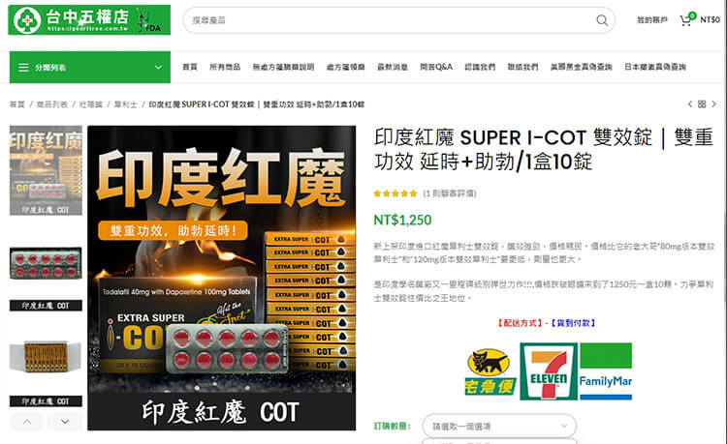Open the 我的帳戶 account link
The image size is (727, 444).
coord(652,20)
